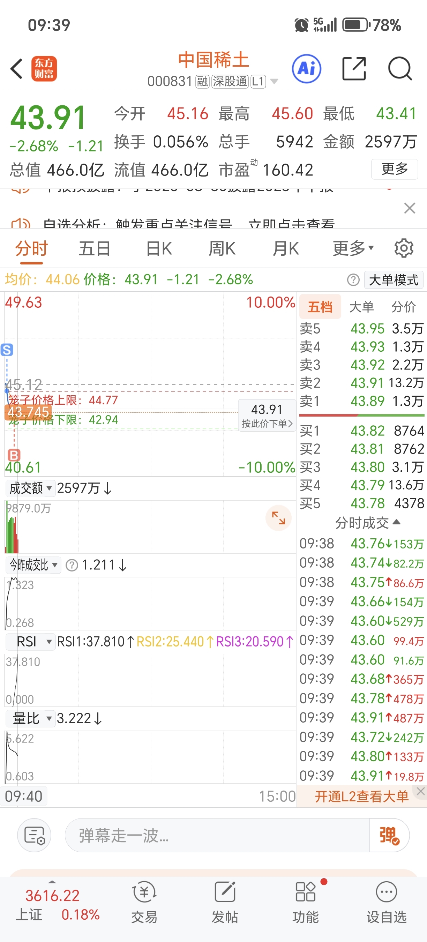This screenshot has width=427, height=942.
Task: Open the bullet-chat settings icon
Action: point(35,836)
